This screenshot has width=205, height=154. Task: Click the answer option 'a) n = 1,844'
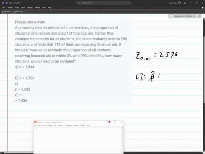pyautogui.click(x=25, y=67)
